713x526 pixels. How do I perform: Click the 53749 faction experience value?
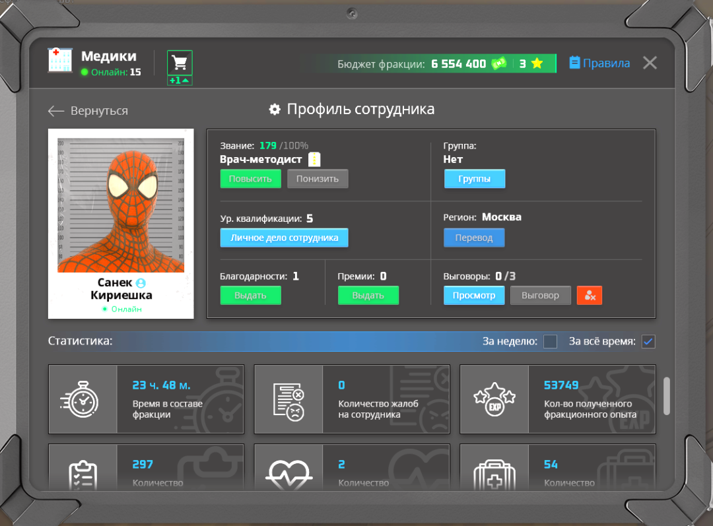click(561, 385)
